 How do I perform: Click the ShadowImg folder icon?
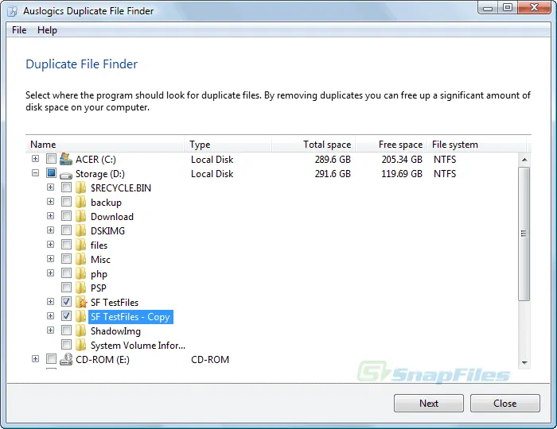coord(81,330)
